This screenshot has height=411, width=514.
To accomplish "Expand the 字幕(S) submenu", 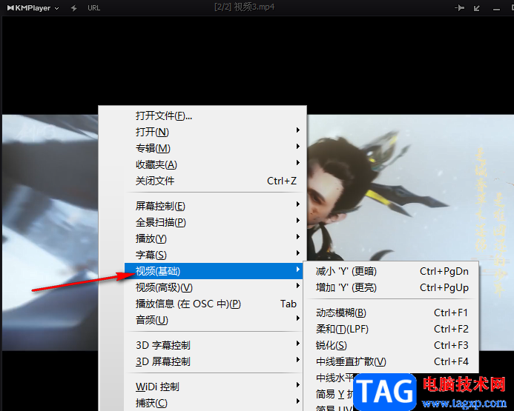I will [215, 255].
